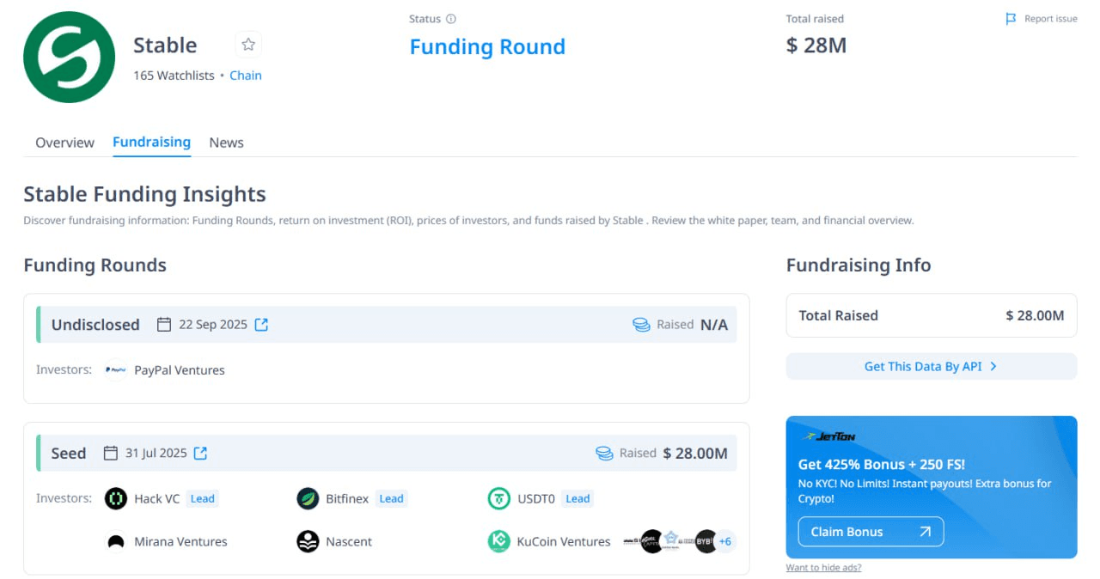Click the $ 28.00M value in Seed round

click(x=695, y=453)
